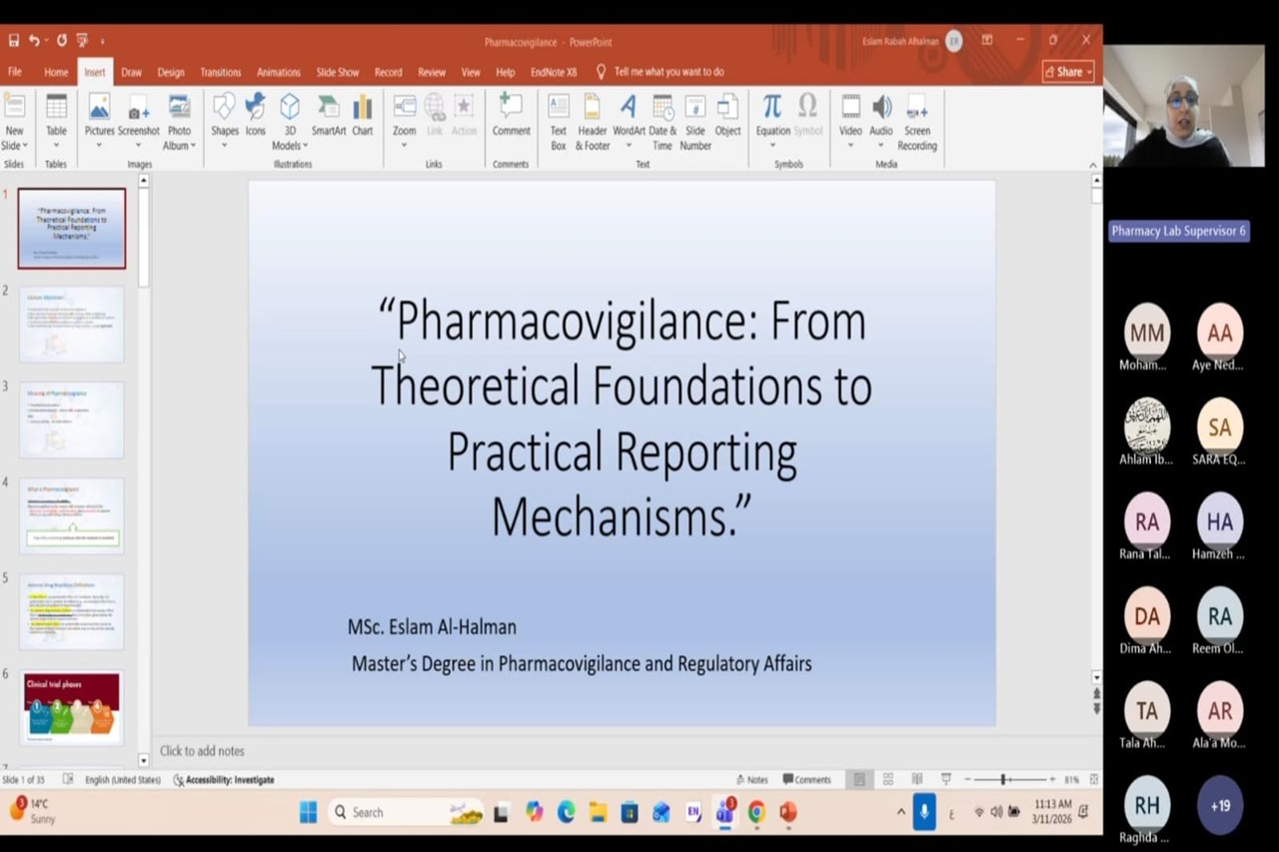Select the Icons insert button

point(256,116)
